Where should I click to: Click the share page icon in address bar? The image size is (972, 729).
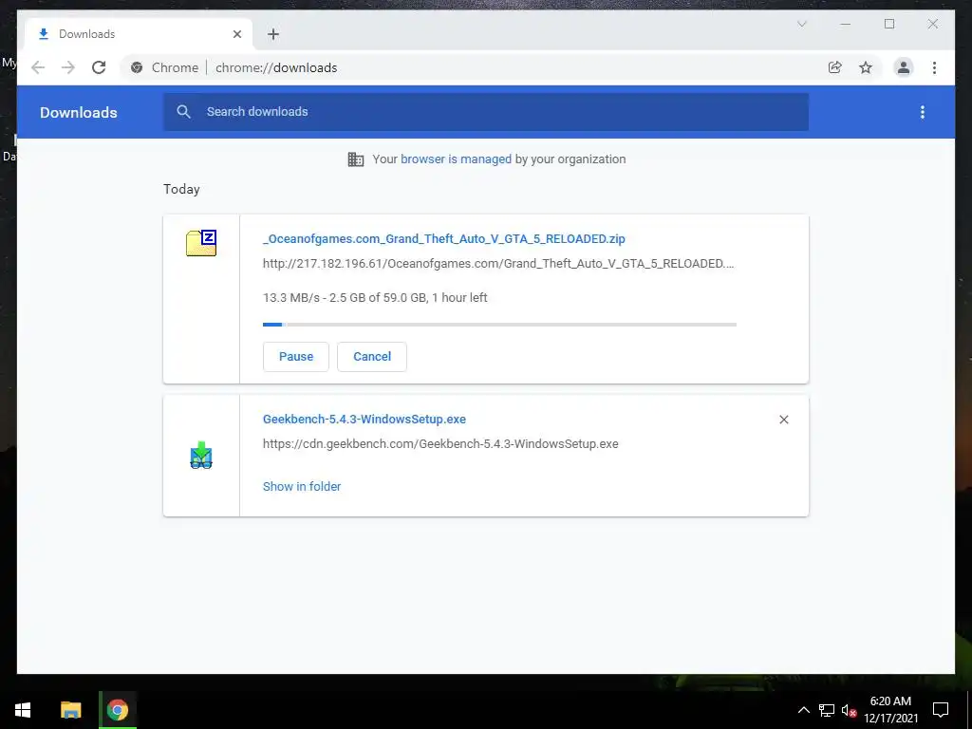point(835,67)
